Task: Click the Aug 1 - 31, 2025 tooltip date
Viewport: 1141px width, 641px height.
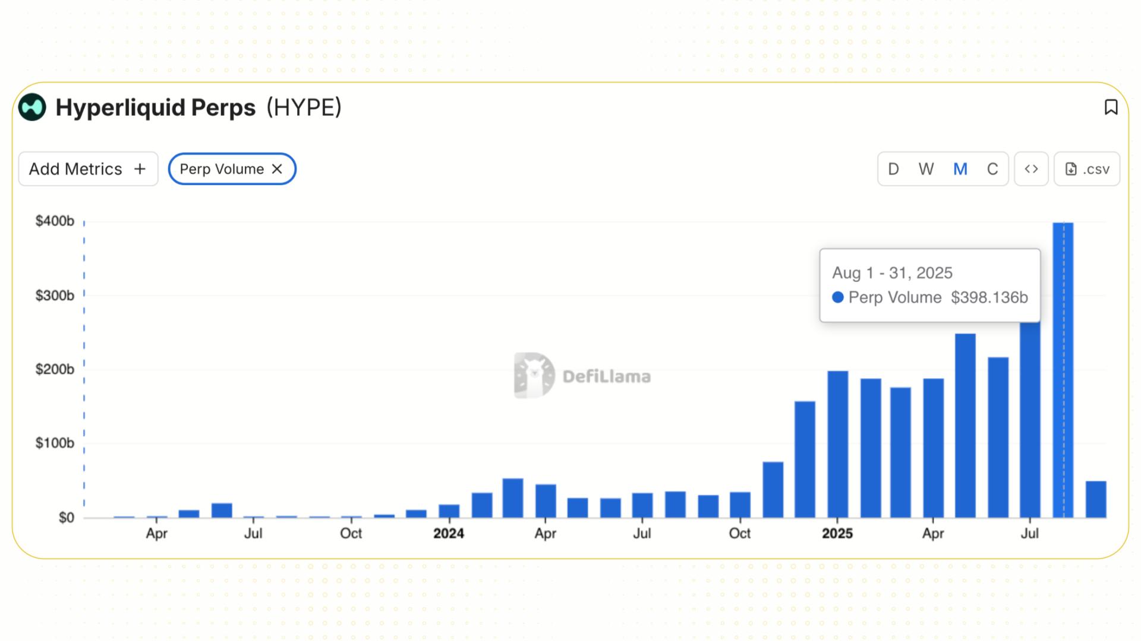Action: click(x=892, y=273)
